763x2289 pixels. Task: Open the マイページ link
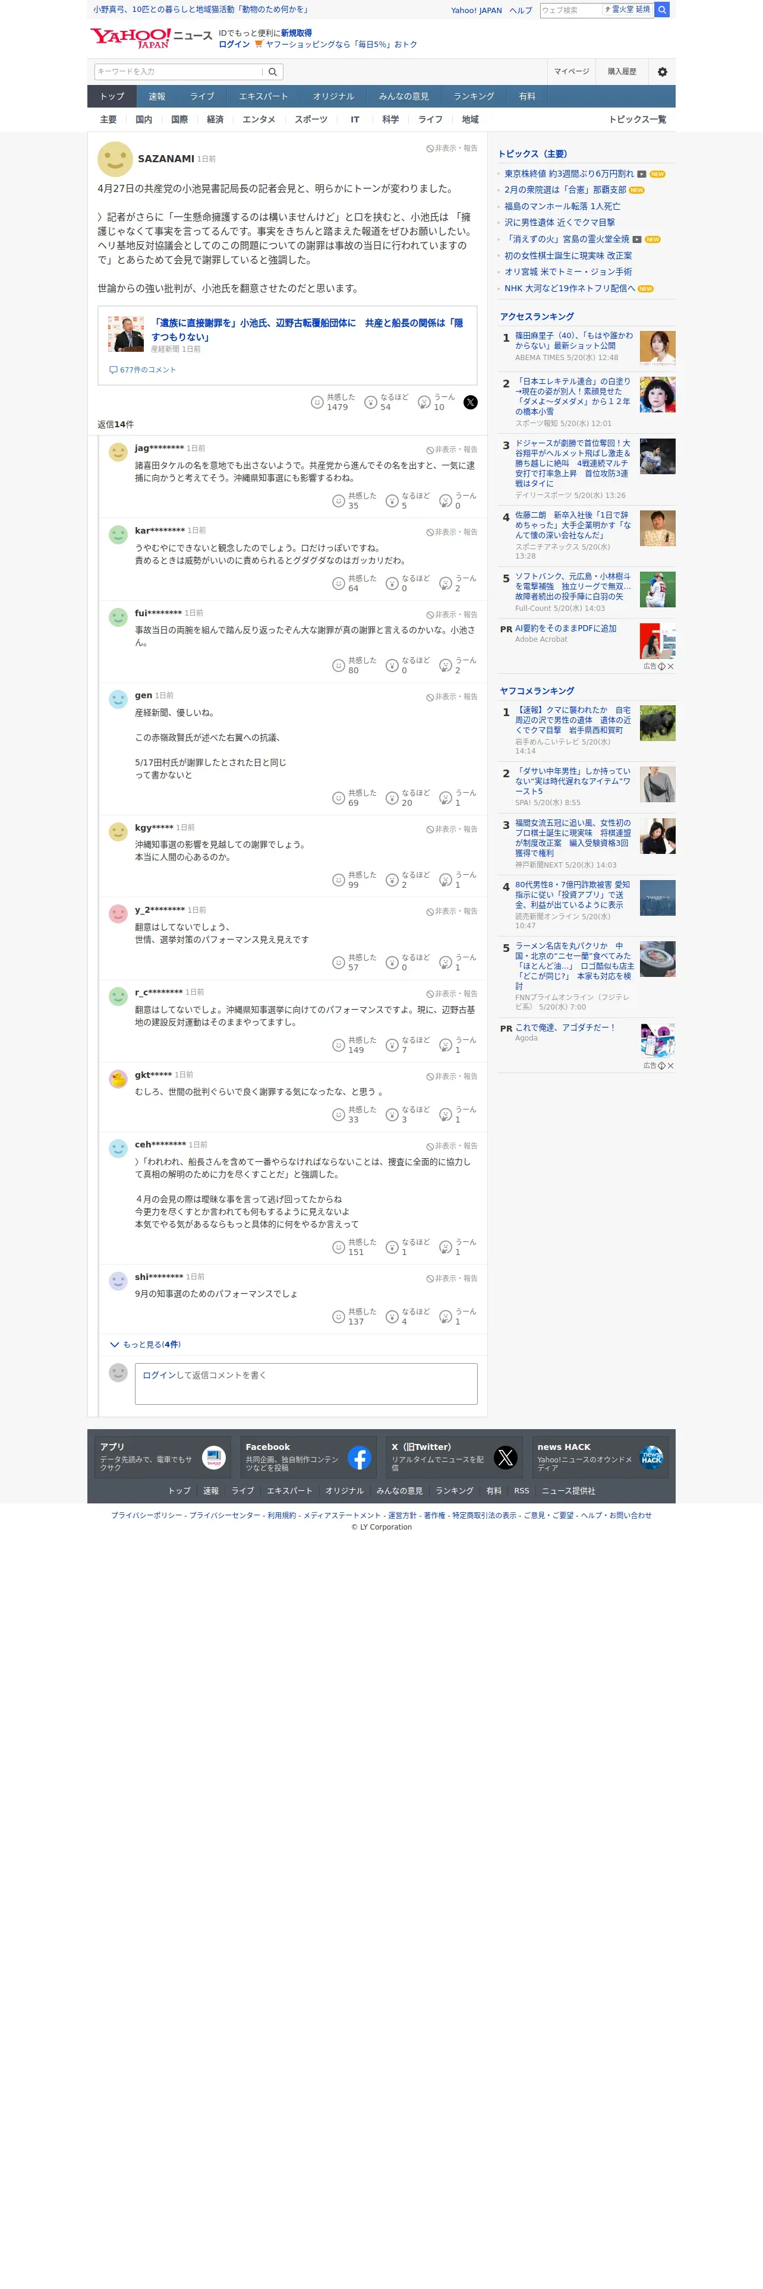coord(571,72)
